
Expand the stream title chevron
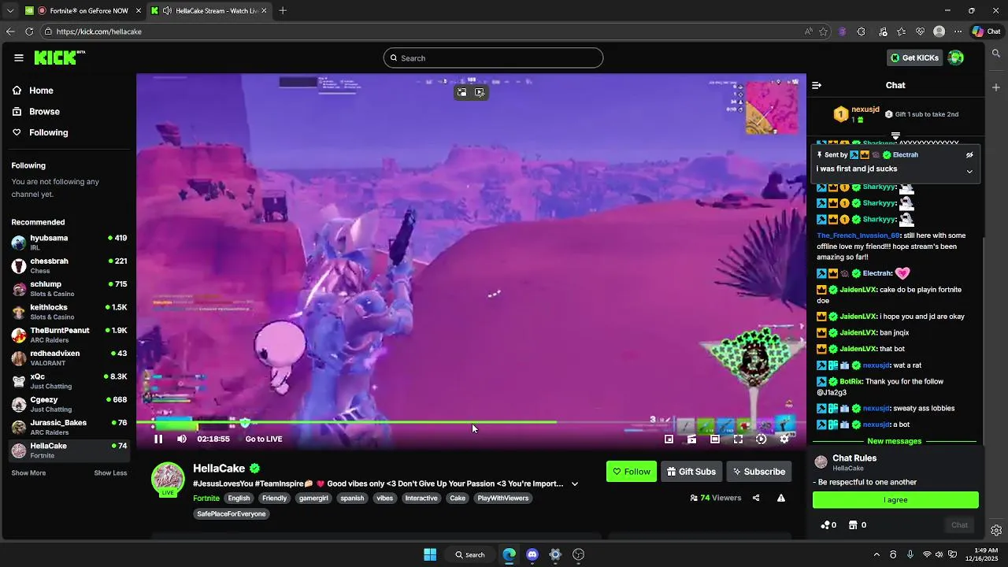pos(575,484)
